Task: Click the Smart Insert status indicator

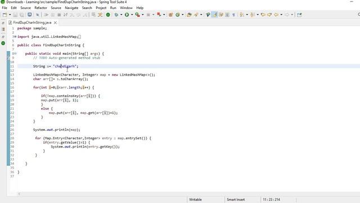Action: tap(236, 200)
